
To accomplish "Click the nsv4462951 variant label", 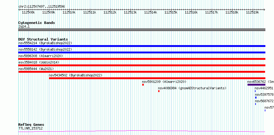I will (x=264, y=88).
